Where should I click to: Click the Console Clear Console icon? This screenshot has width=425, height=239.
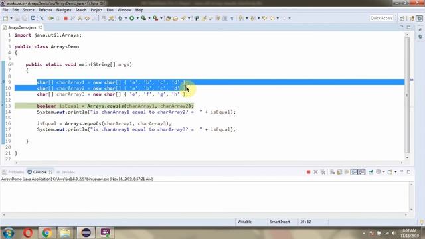pyautogui.click(x=332, y=172)
